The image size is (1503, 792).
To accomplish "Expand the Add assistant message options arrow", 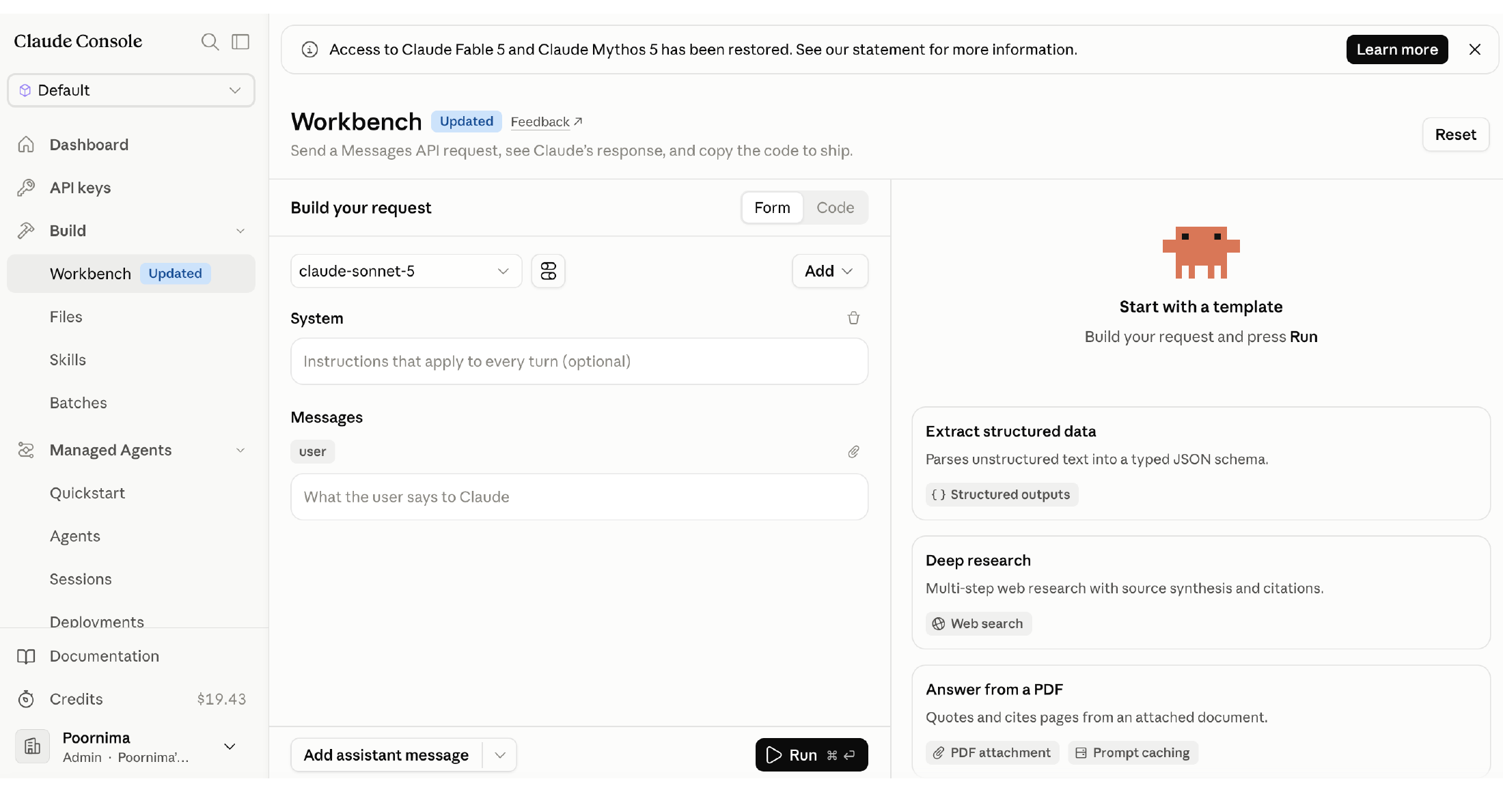I will pyautogui.click(x=500, y=755).
